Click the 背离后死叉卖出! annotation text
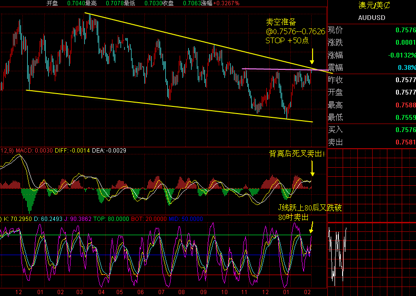The width and height of the screenshot is (416, 296). pos(297,153)
